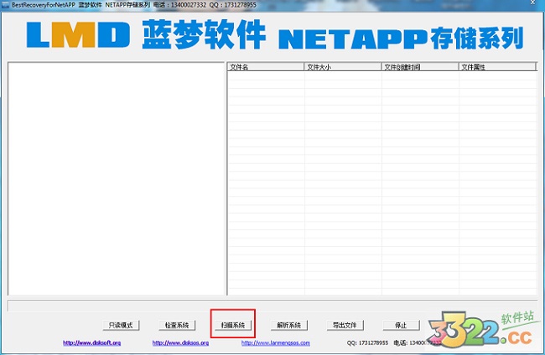Sort by the 文件属性 column header

coord(497,67)
